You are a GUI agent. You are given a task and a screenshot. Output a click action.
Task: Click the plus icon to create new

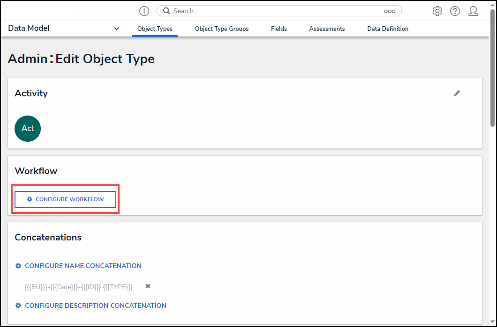[144, 11]
